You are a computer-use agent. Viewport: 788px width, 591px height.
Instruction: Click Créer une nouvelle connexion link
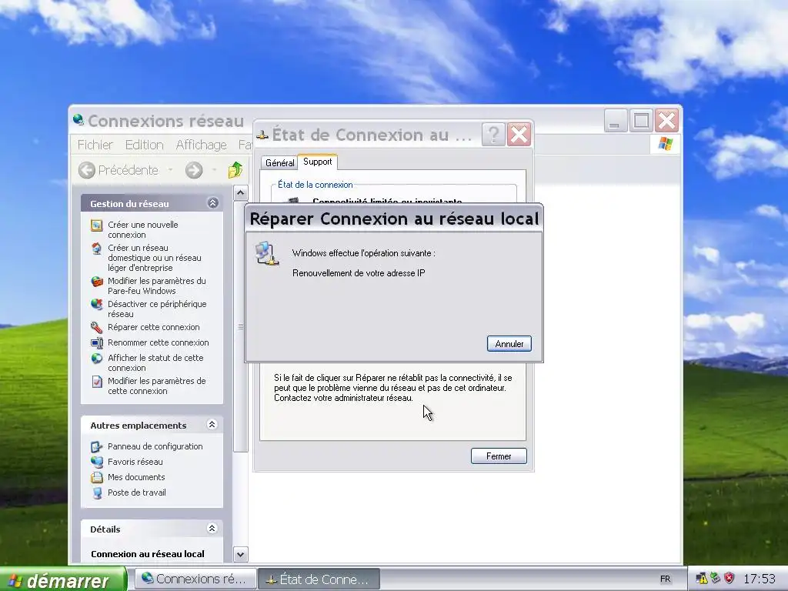(x=142, y=229)
